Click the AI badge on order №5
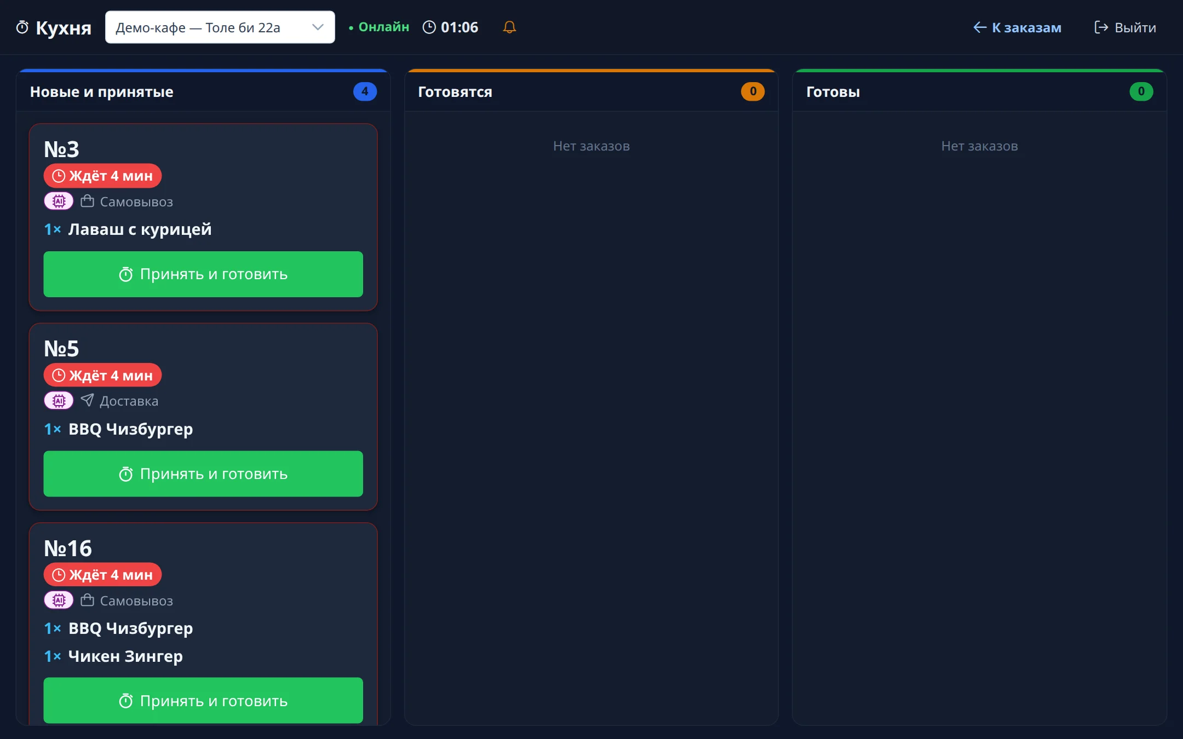Image resolution: width=1183 pixels, height=739 pixels. pos(59,401)
